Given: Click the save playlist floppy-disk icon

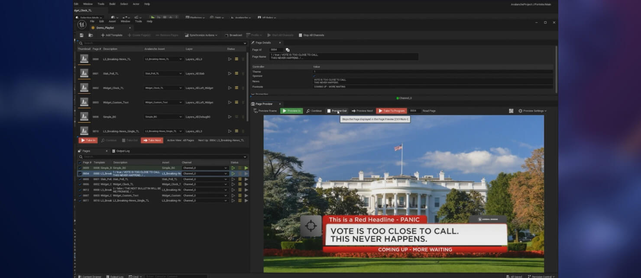Looking at the screenshot, I should click(81, 35).
